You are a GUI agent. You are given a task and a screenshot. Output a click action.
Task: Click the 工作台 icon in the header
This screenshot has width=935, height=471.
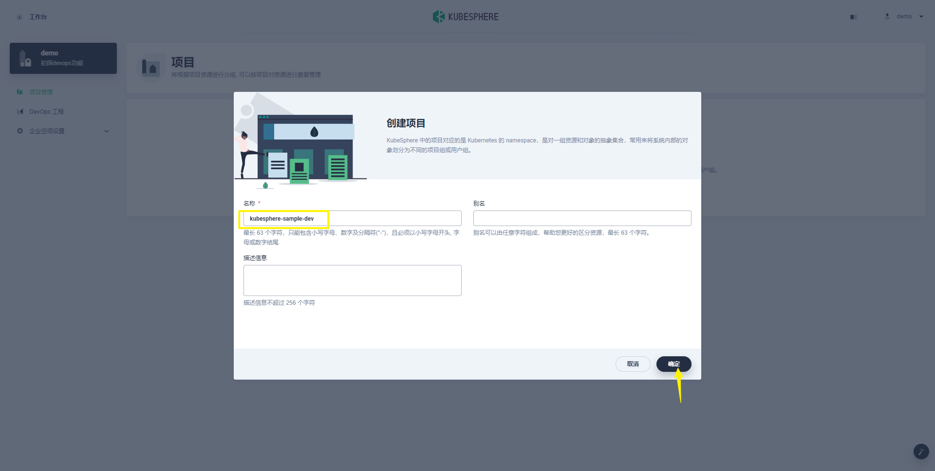coord(19,17)
